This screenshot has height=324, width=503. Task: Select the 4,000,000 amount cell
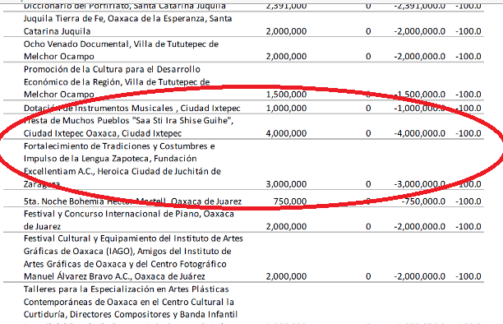[286, 133]
